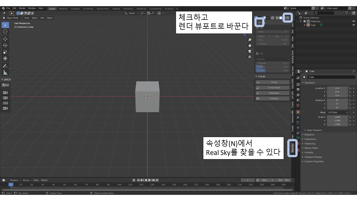
Task: Select the Measure tool
Action: [x=5, y=73]
